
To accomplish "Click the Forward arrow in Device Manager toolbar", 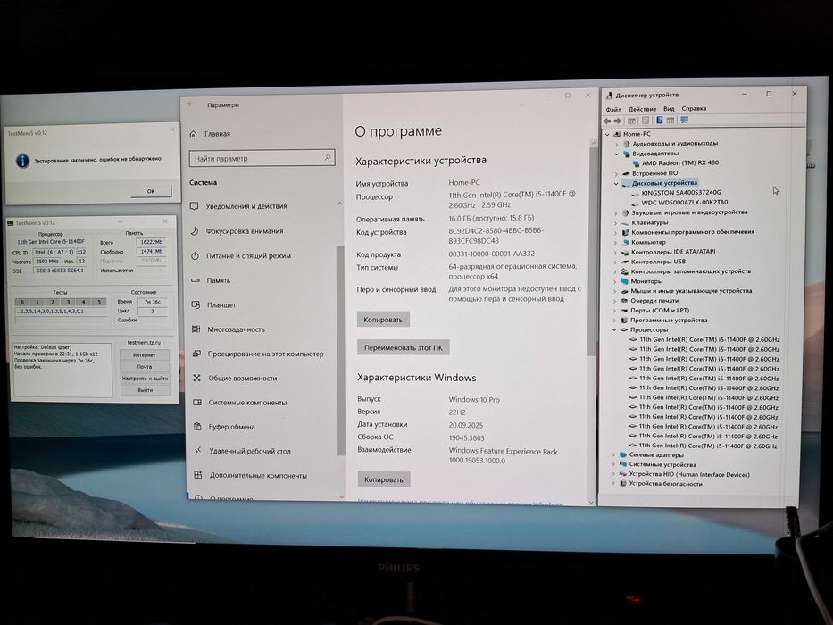I will click(617, 121).
